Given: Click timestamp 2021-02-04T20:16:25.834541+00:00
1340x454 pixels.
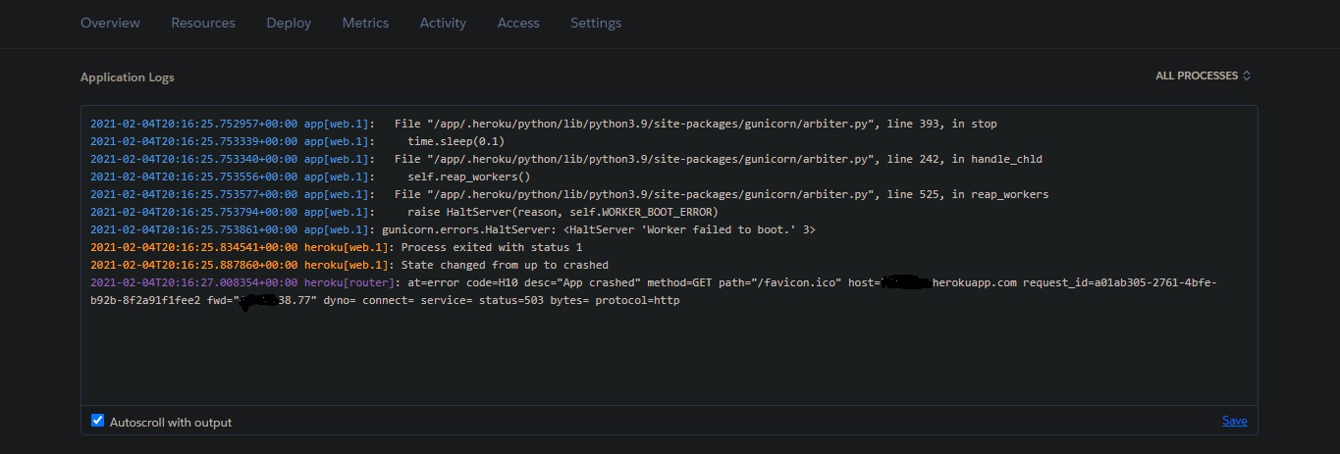Looking at the screenshot, I should [x=193, y=247].
